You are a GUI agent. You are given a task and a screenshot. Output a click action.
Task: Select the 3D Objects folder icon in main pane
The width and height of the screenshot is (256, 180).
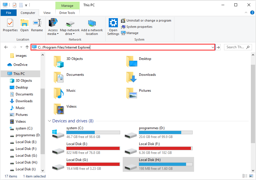coord(59,62)
